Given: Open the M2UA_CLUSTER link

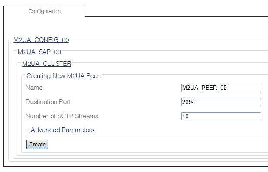Looking at the screenshot, I should [x=46, y=64].
